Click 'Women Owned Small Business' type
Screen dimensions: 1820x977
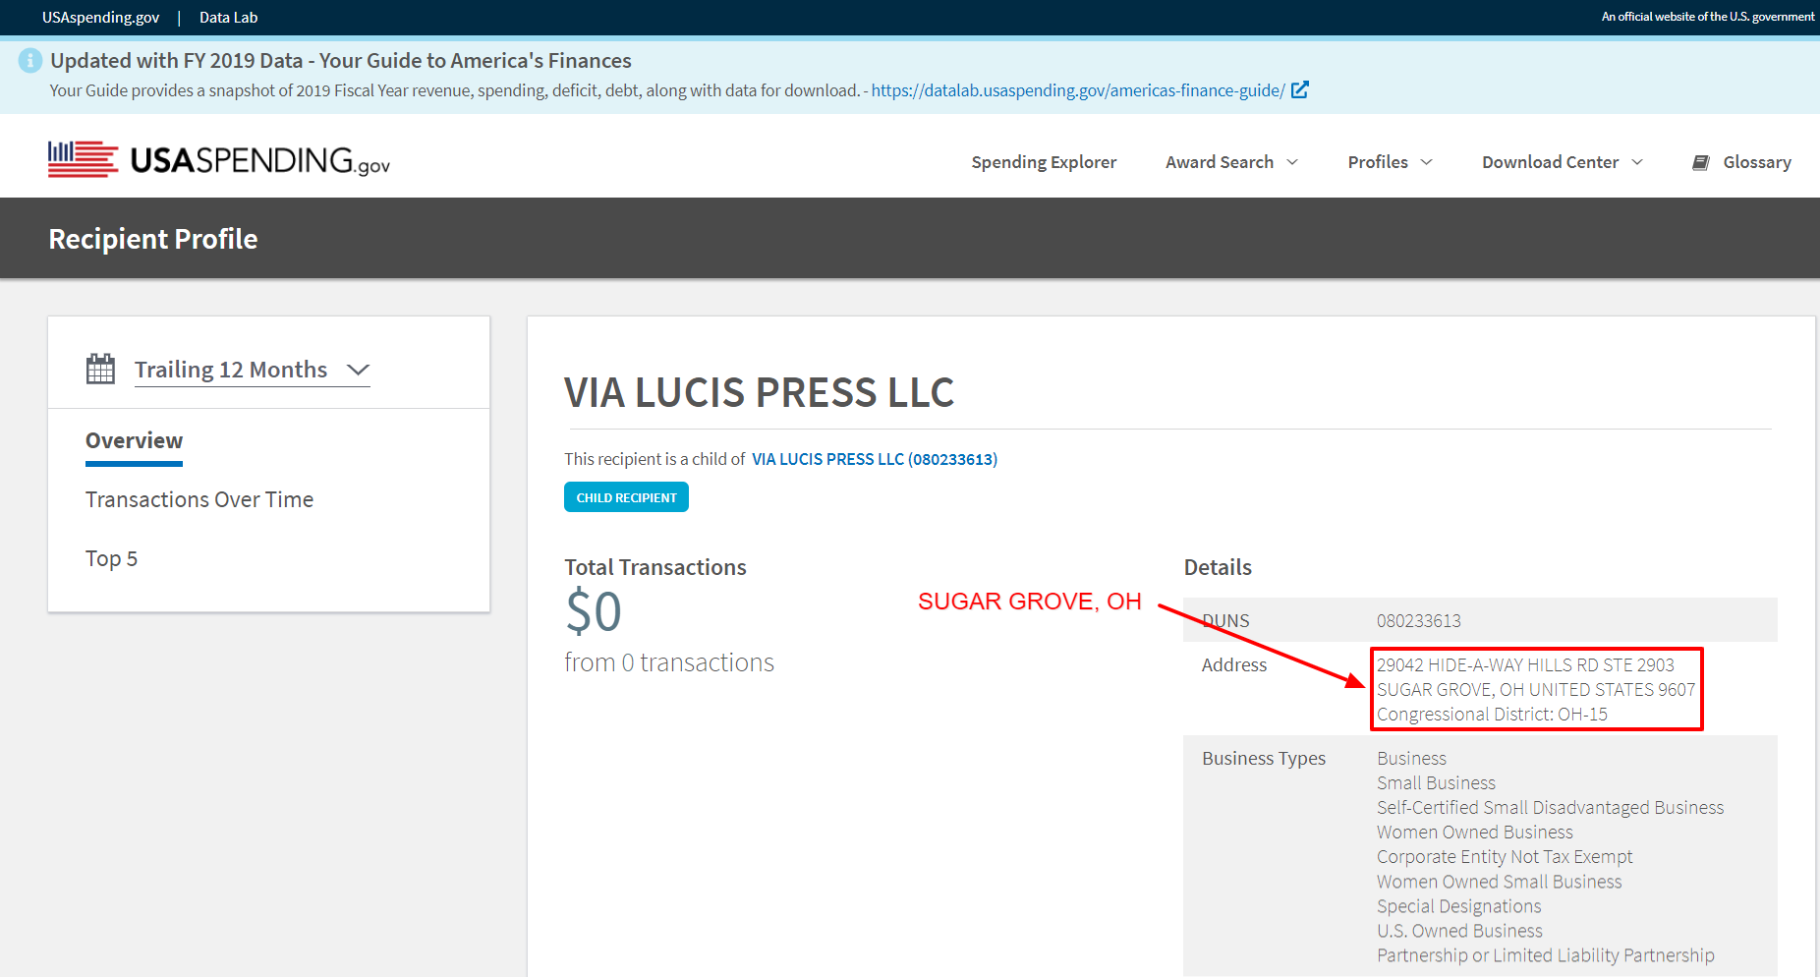point(1500,882)
